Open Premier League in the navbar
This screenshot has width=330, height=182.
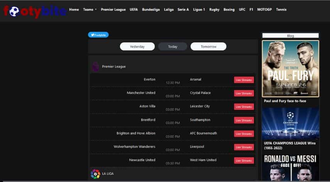click(x=113, y=10)
